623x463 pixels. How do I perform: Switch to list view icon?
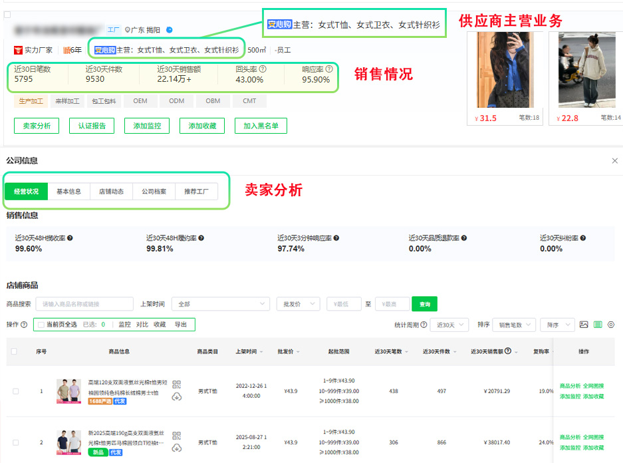coord(598,325)
